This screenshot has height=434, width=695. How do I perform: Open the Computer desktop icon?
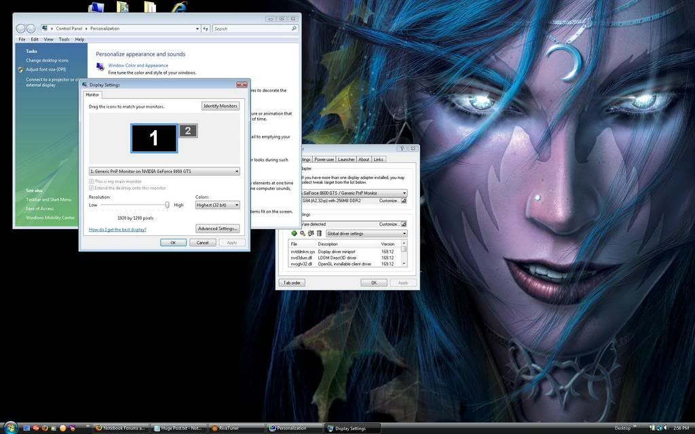tap(96, 6)
